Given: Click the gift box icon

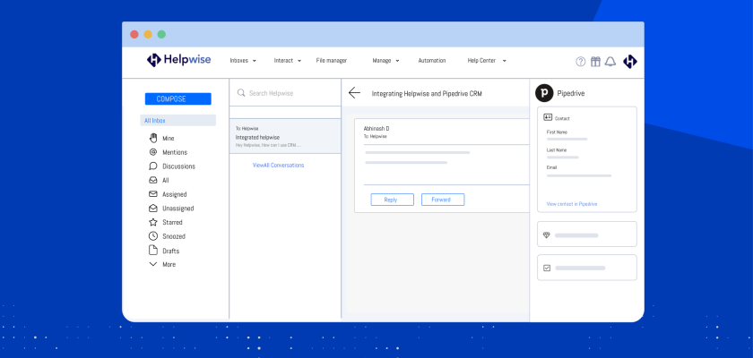Looking at the screenshot, I should pos(595,62).
